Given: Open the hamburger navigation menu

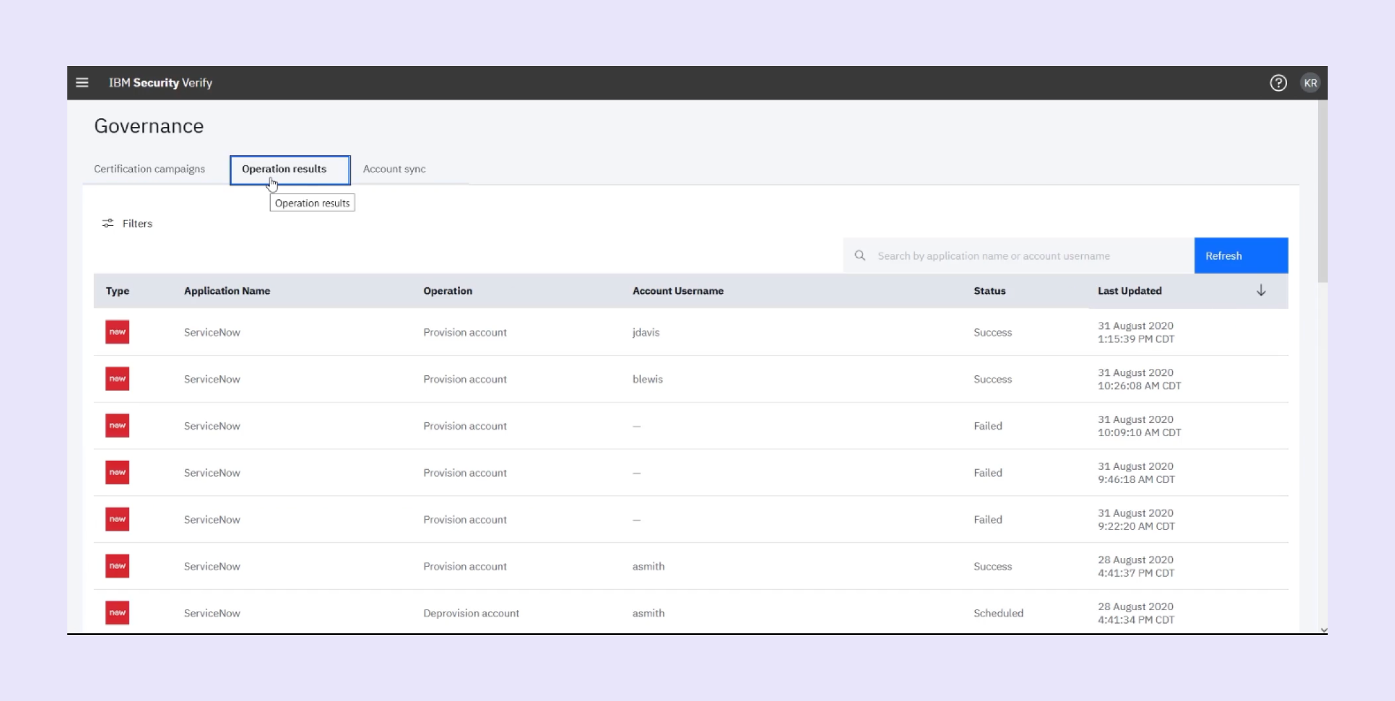Looking at the screenshot, I should coord(82,83).
